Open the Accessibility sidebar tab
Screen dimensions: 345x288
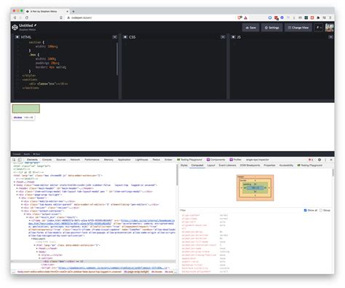286,166
